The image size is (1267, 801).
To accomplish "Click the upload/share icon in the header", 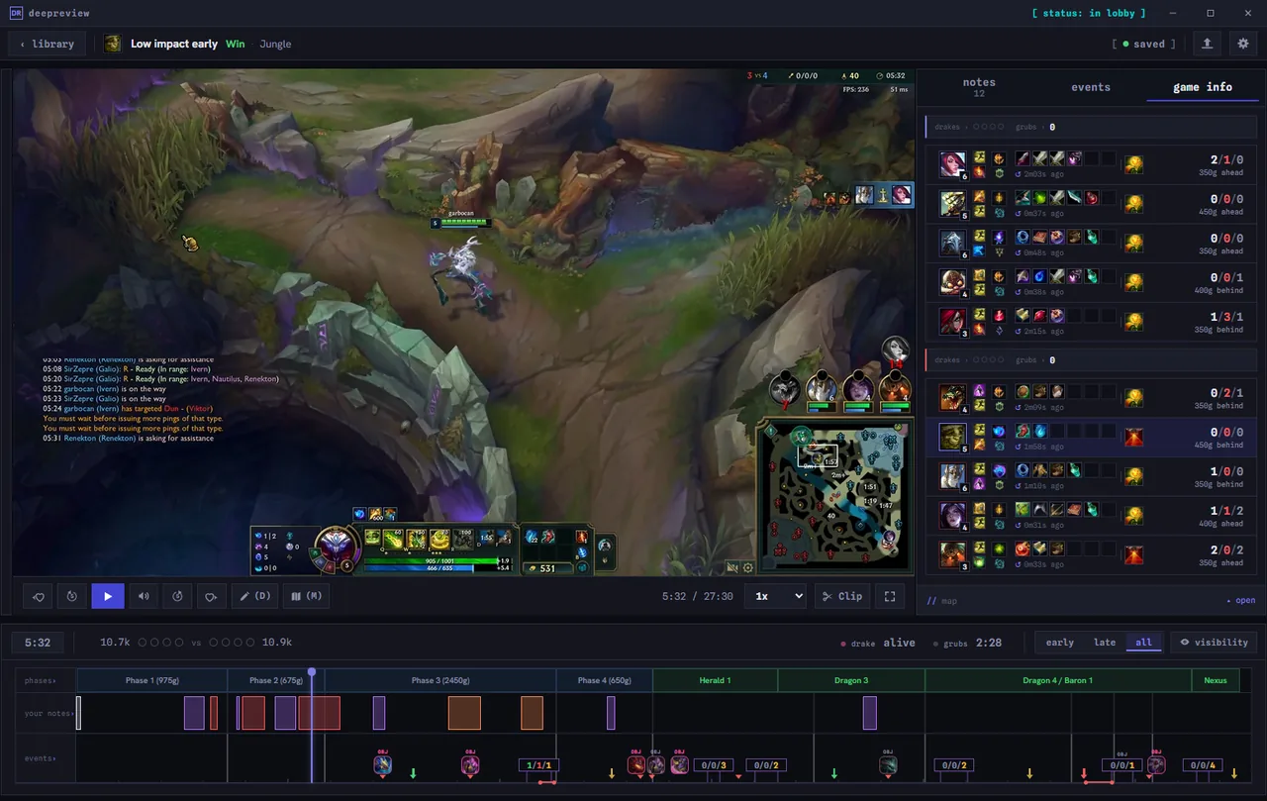I will click(x=1208, y=44).
